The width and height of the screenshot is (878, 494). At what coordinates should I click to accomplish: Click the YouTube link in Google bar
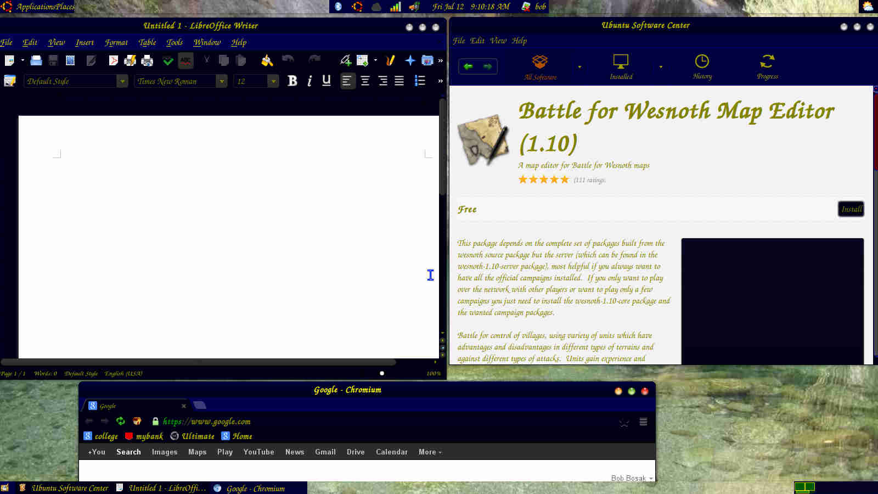pyautogui.click(x=258, y=452)
